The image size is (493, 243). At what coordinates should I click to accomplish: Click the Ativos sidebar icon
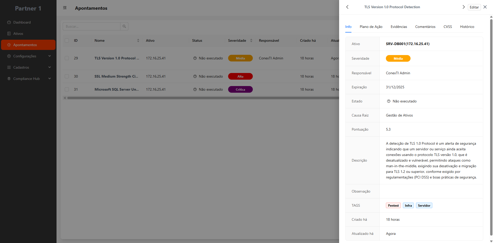pyautogui.click(x=9, y=34)
